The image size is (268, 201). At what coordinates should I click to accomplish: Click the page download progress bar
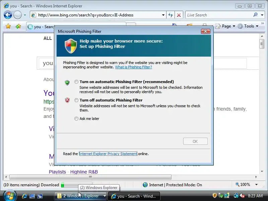[x=76, y=185]
